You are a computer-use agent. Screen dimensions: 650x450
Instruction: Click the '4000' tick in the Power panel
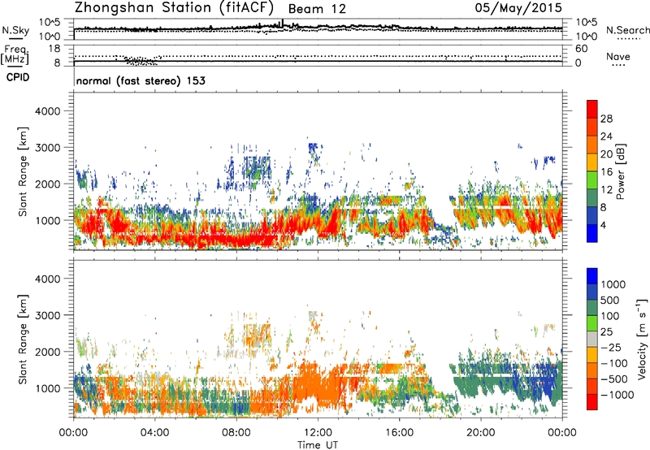click(47, 111)
